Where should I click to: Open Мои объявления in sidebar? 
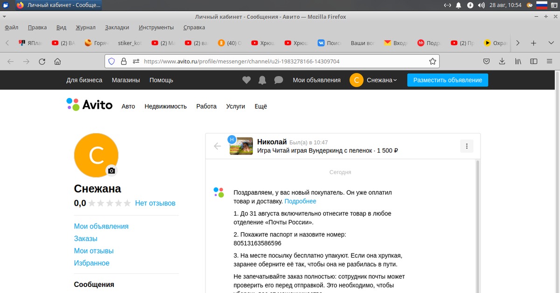(101, 226)
